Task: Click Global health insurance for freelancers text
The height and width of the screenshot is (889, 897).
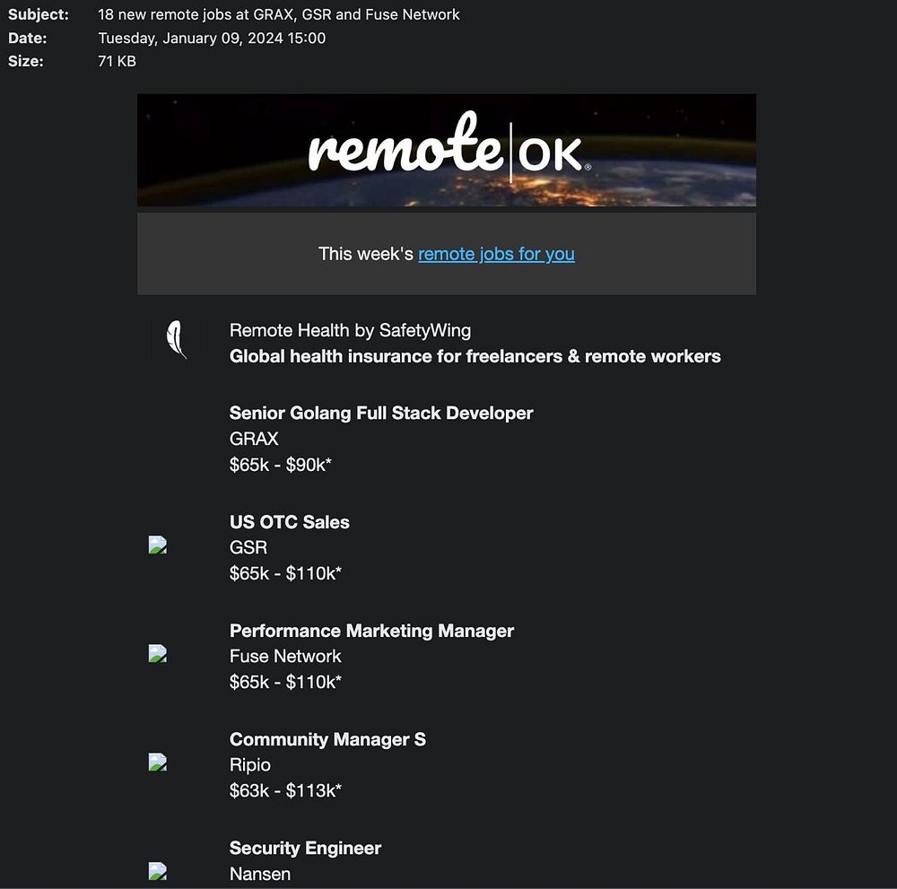Action: [475, 356]
